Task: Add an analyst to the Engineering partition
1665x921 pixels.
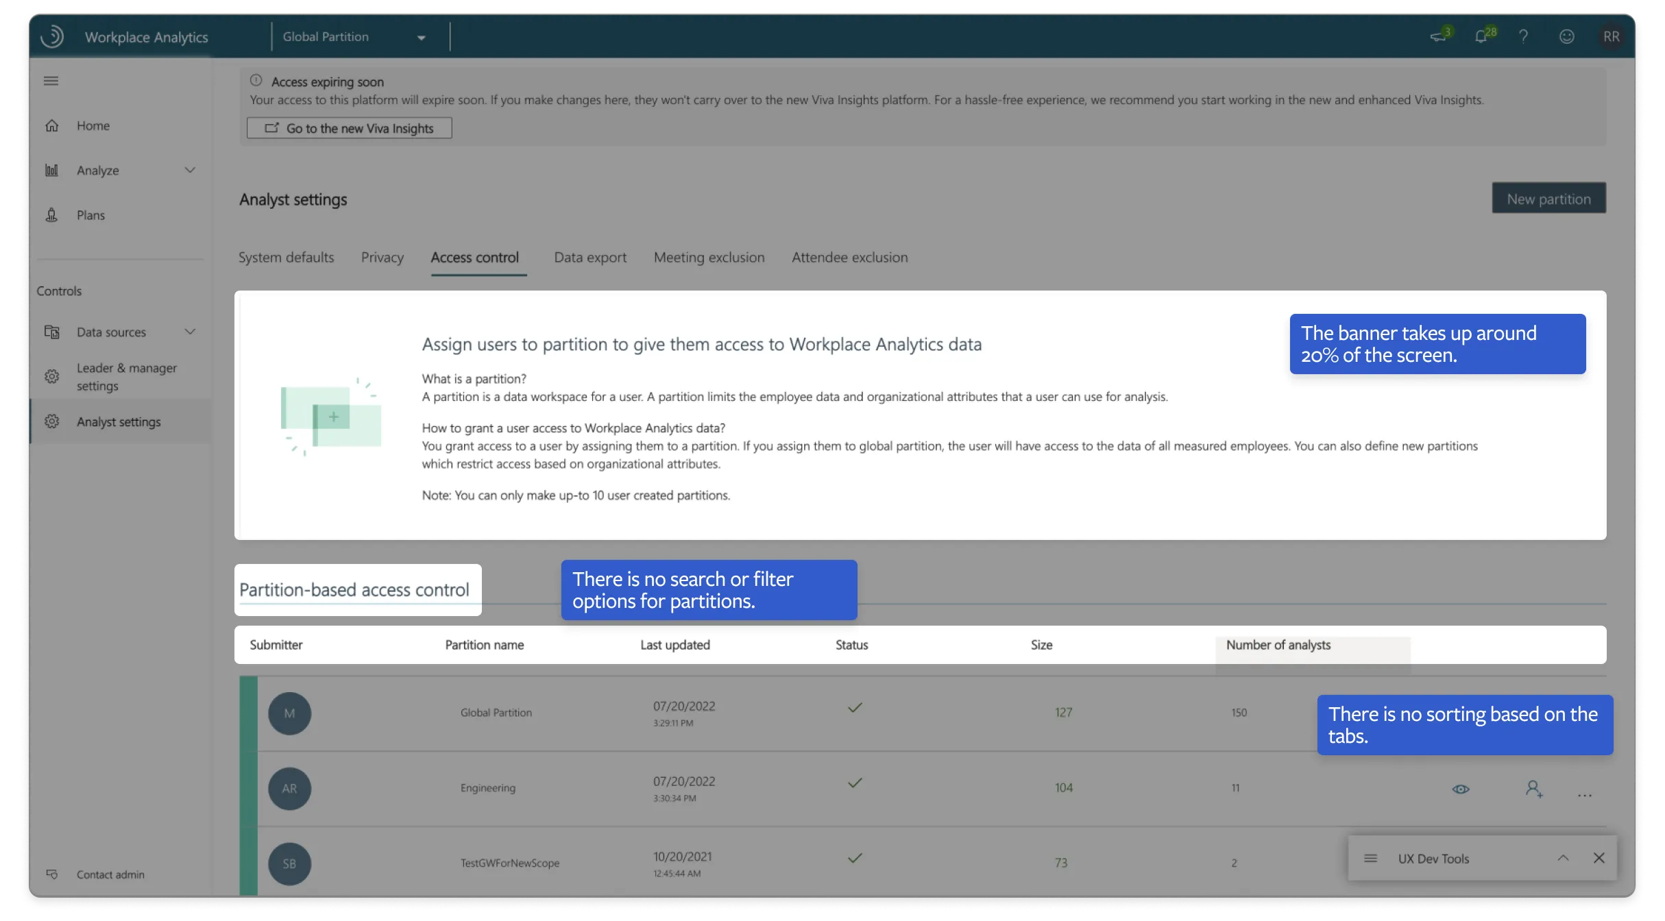Action: click(x=1535, y=789)
